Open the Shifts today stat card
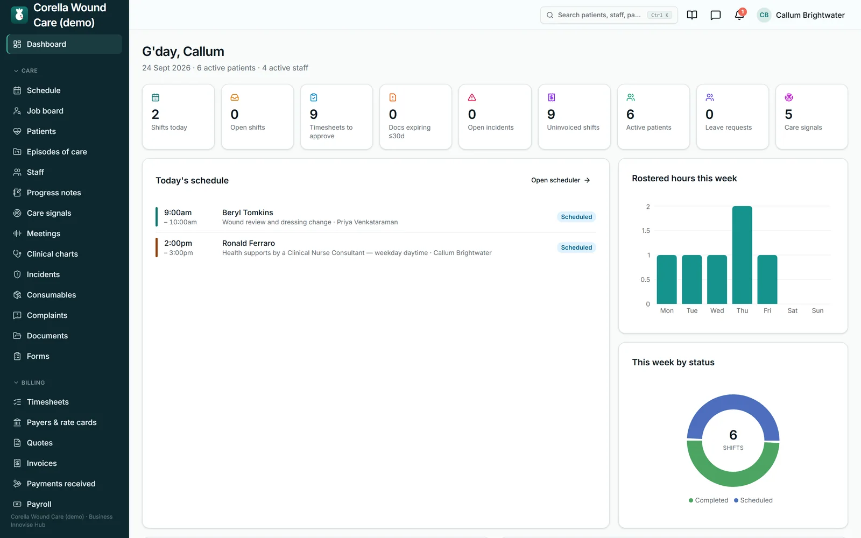This screenshot has width=861, height=538. (178, 117)
